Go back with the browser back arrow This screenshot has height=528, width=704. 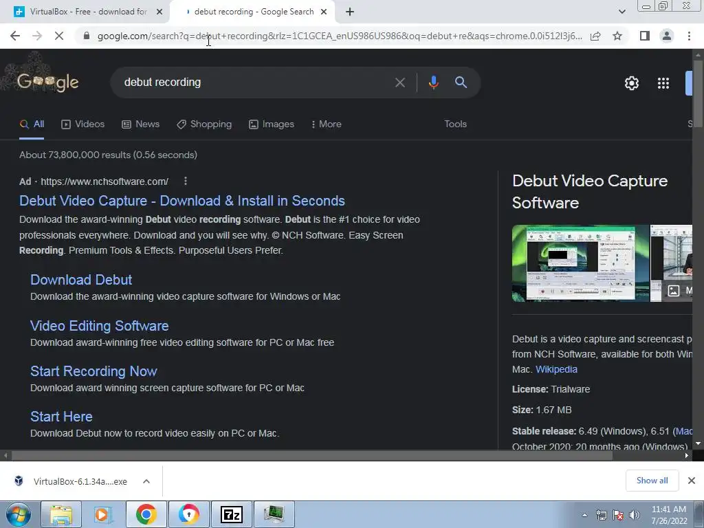tap(15, 36)
